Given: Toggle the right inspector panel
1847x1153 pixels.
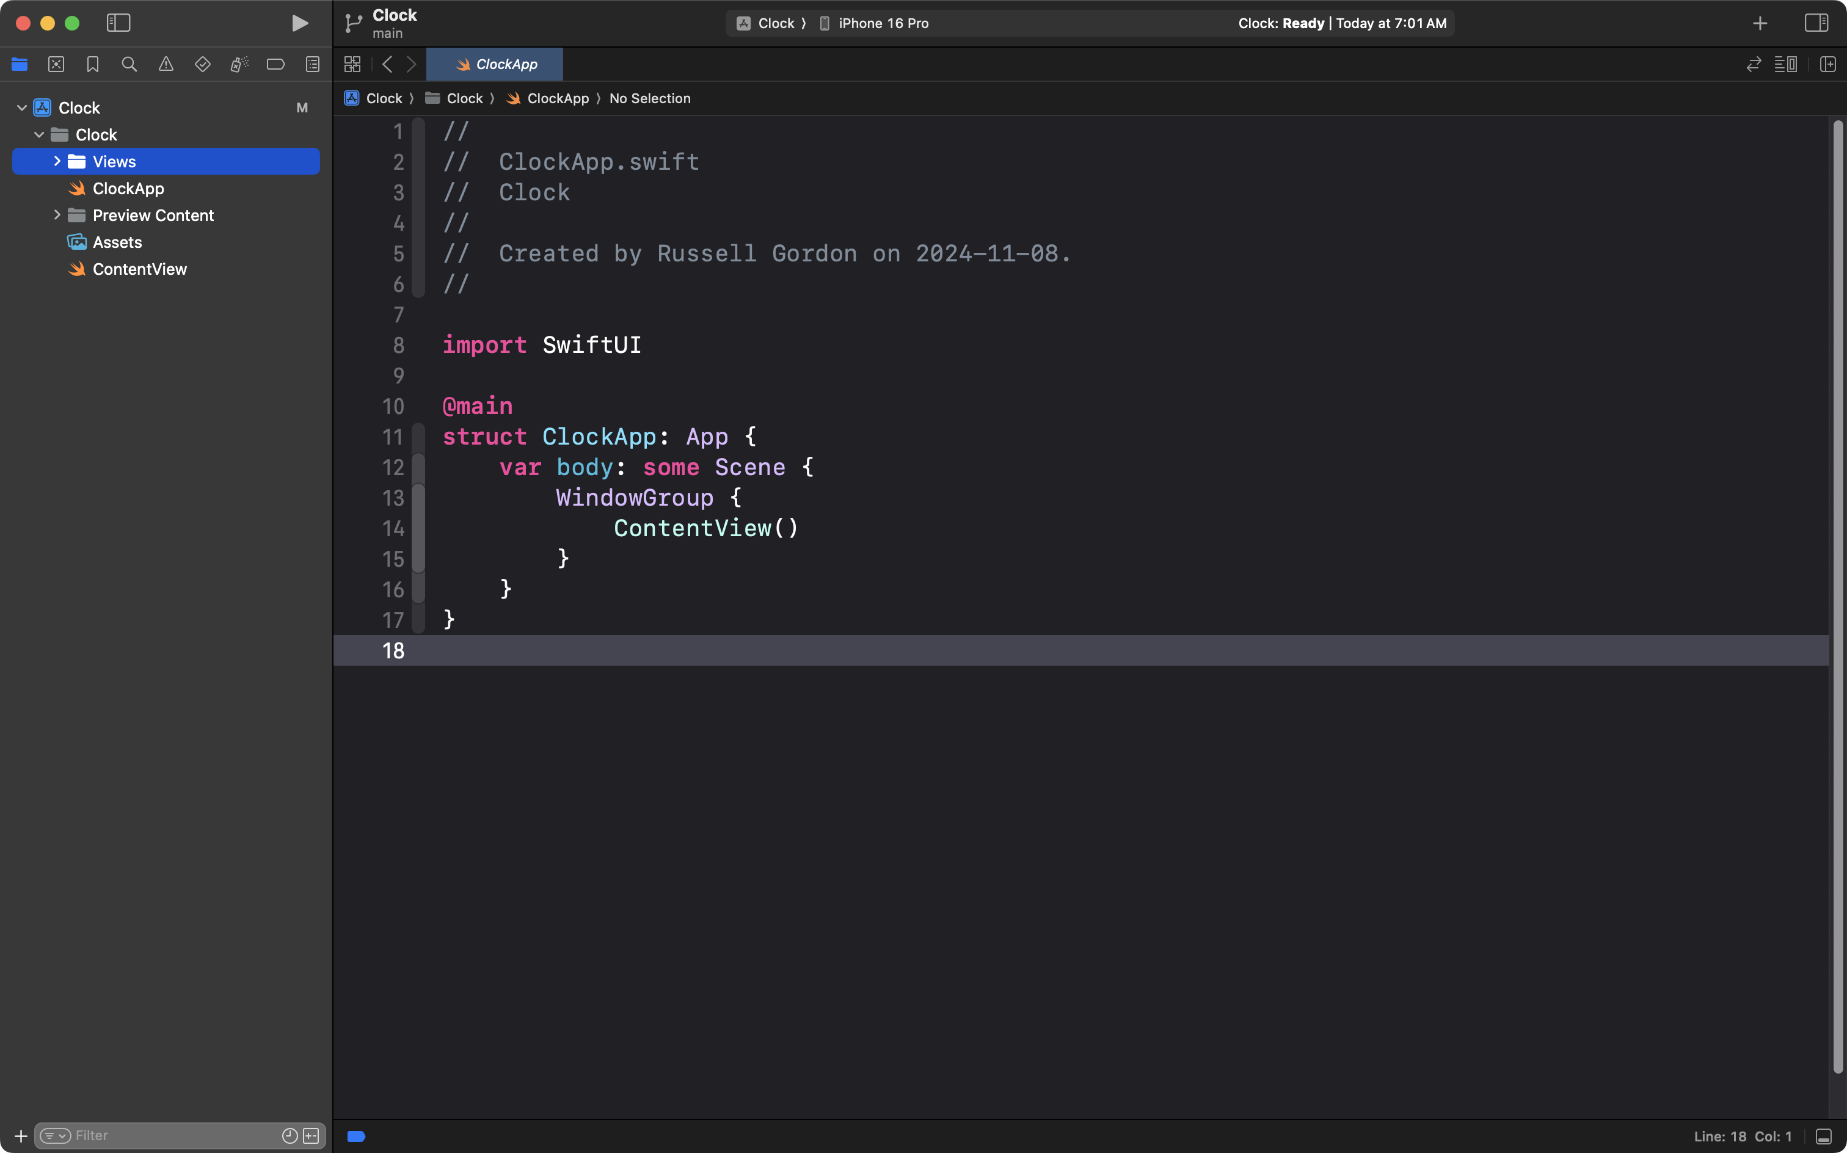Looking at the screenshot, I should coord(1816,24).
